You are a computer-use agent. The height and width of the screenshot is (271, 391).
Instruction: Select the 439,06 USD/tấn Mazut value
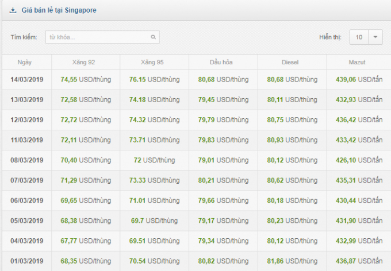tap(359, 80)
